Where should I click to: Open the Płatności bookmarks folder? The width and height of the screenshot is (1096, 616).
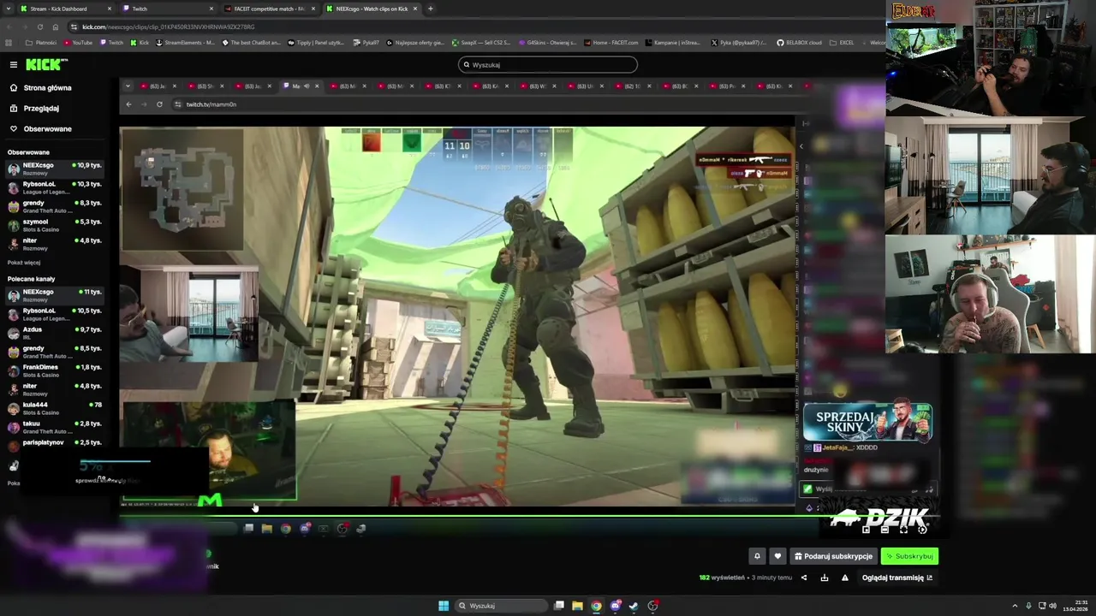tap(41, 42)
